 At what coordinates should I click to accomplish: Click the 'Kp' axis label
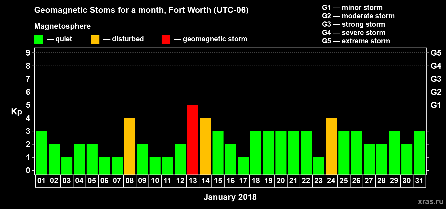(17, 112)
